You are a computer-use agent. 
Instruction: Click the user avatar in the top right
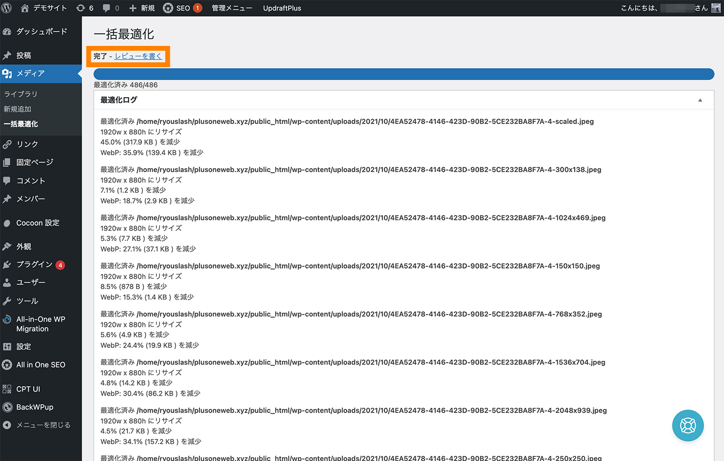click(716, 8)
